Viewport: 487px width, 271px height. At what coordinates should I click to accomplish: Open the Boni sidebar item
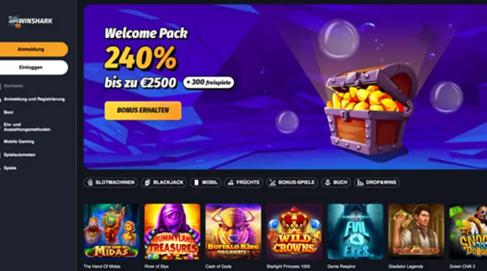click(9, 112)
